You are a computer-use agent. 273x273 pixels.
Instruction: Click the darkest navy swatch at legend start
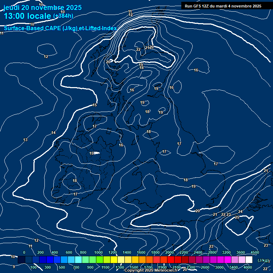pos(21,260)
